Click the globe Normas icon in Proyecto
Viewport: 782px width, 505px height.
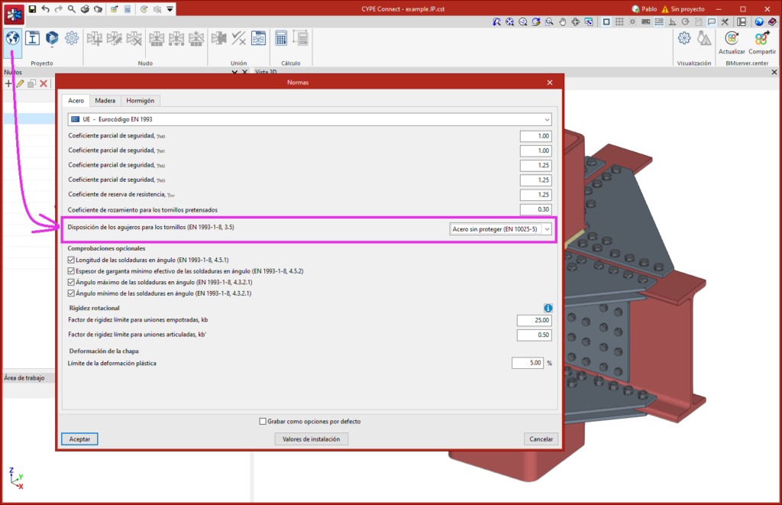pyautogui.click(x=13, y=39)
